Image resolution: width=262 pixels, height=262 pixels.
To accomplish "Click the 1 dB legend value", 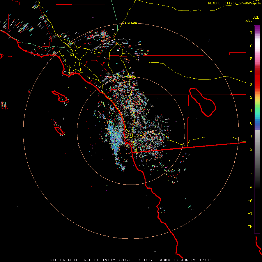I will click(x=251, y=110).
